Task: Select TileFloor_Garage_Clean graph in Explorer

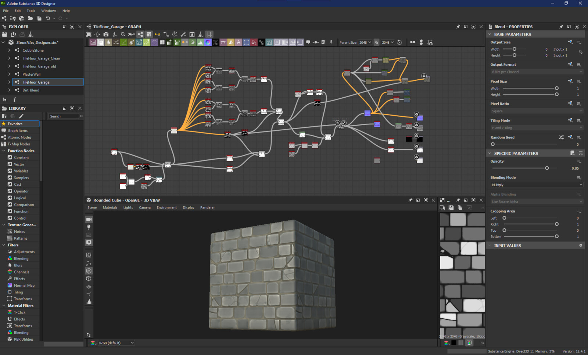Action: pyautogui.click(x=41, y=58)
